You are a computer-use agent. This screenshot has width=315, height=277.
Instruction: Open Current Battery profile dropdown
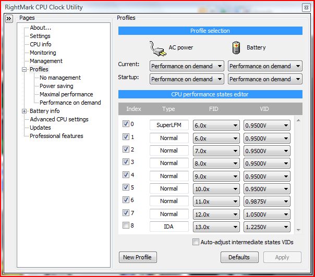coord(265,66)
